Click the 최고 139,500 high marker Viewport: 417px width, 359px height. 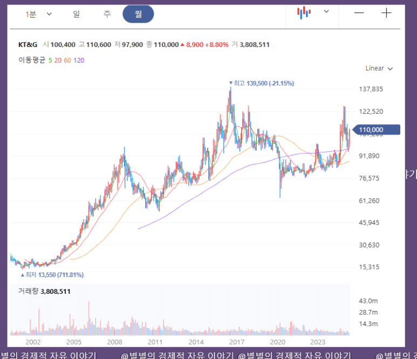point(262,84)
